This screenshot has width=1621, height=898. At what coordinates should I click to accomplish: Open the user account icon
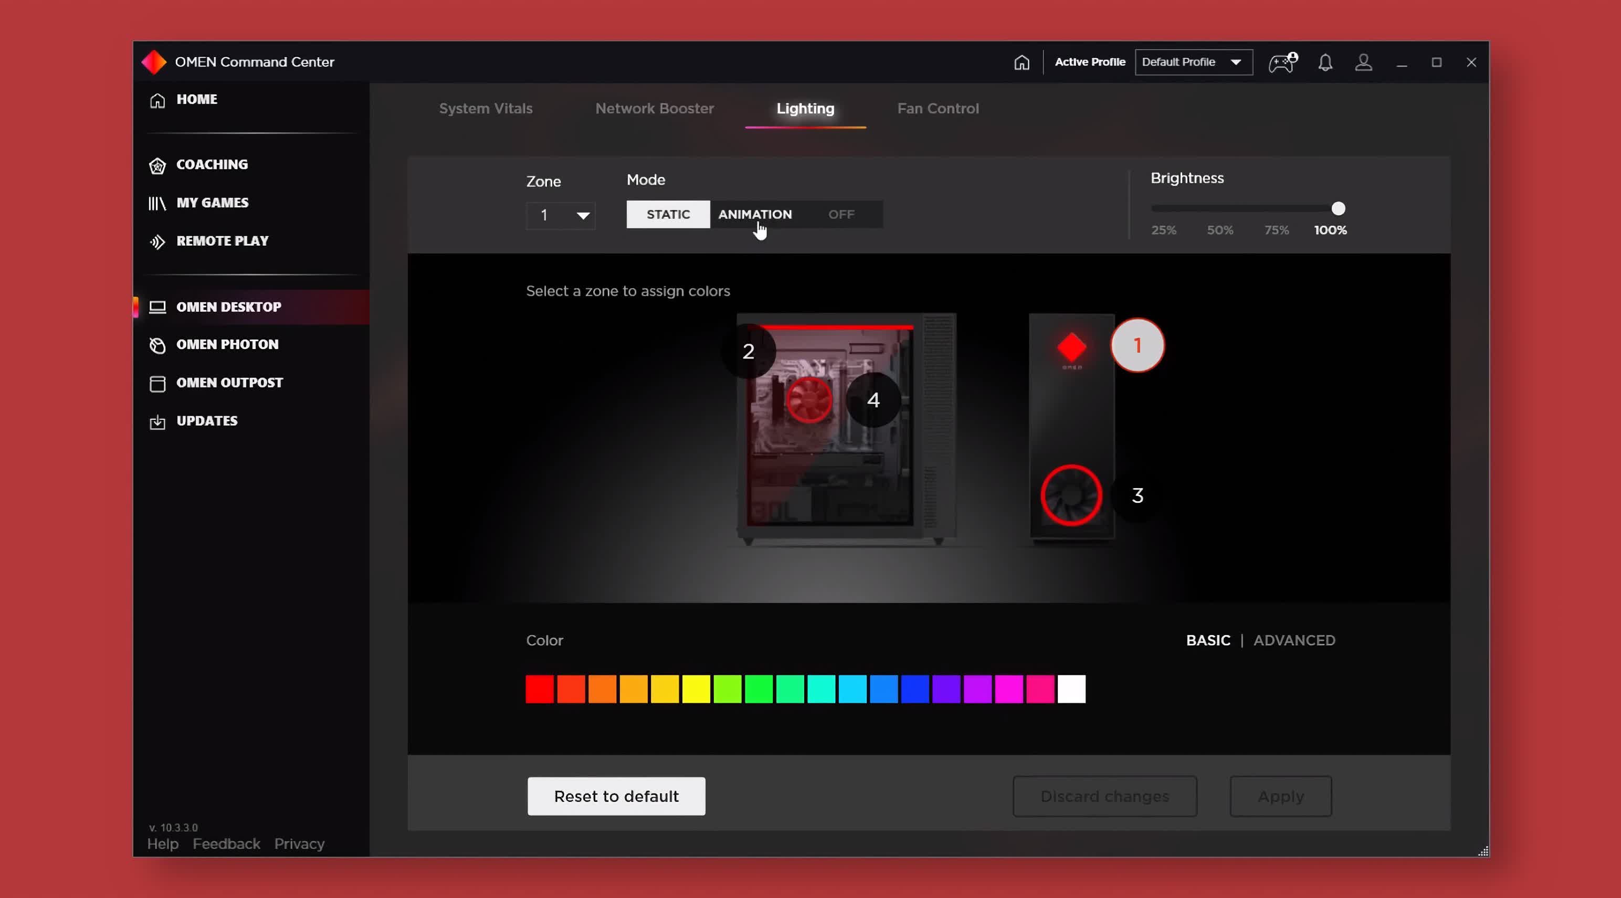(x=1363, y=62)
